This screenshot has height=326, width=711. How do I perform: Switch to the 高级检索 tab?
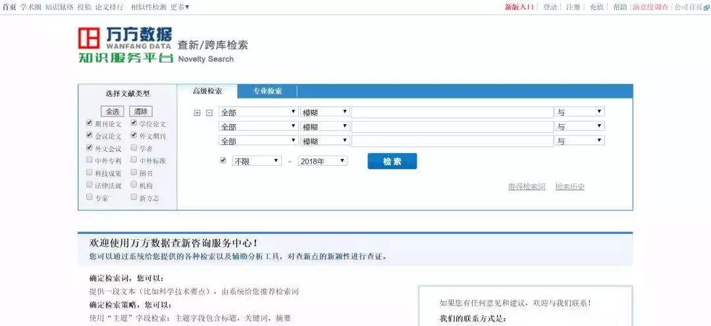tap(207, 91)
